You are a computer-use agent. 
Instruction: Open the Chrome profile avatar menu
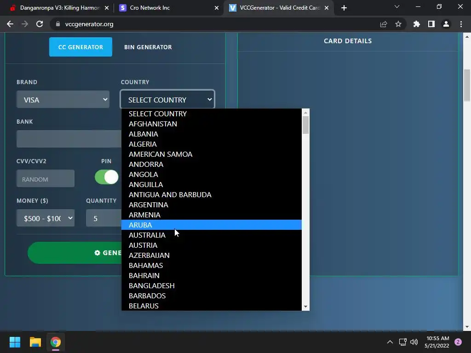[446, 24]
